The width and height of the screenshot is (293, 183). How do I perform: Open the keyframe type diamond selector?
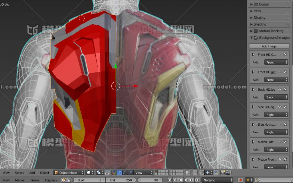point(249,180)
